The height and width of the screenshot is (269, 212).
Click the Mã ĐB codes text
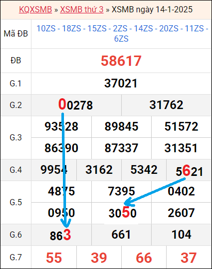coord(121,33)
